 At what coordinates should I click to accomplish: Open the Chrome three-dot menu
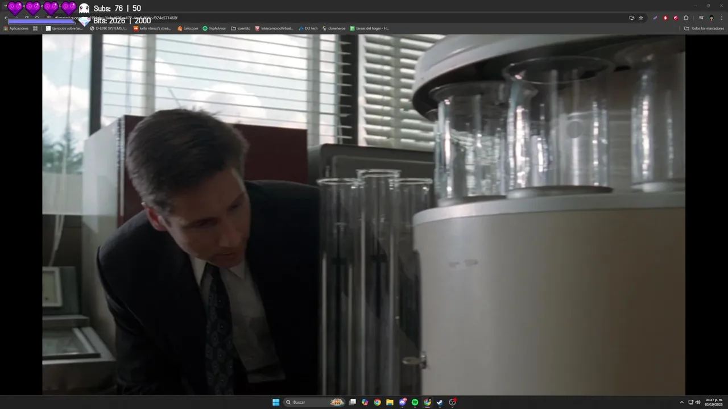coord(721,18)
